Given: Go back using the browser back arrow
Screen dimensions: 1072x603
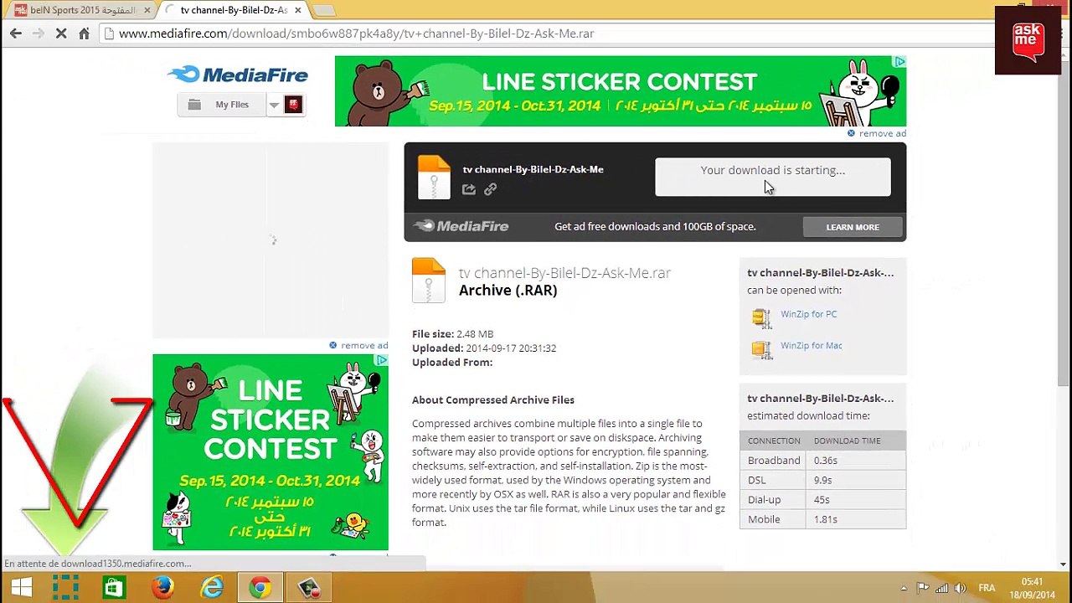Looking at the screenshot, I should (x=16, y=33).
